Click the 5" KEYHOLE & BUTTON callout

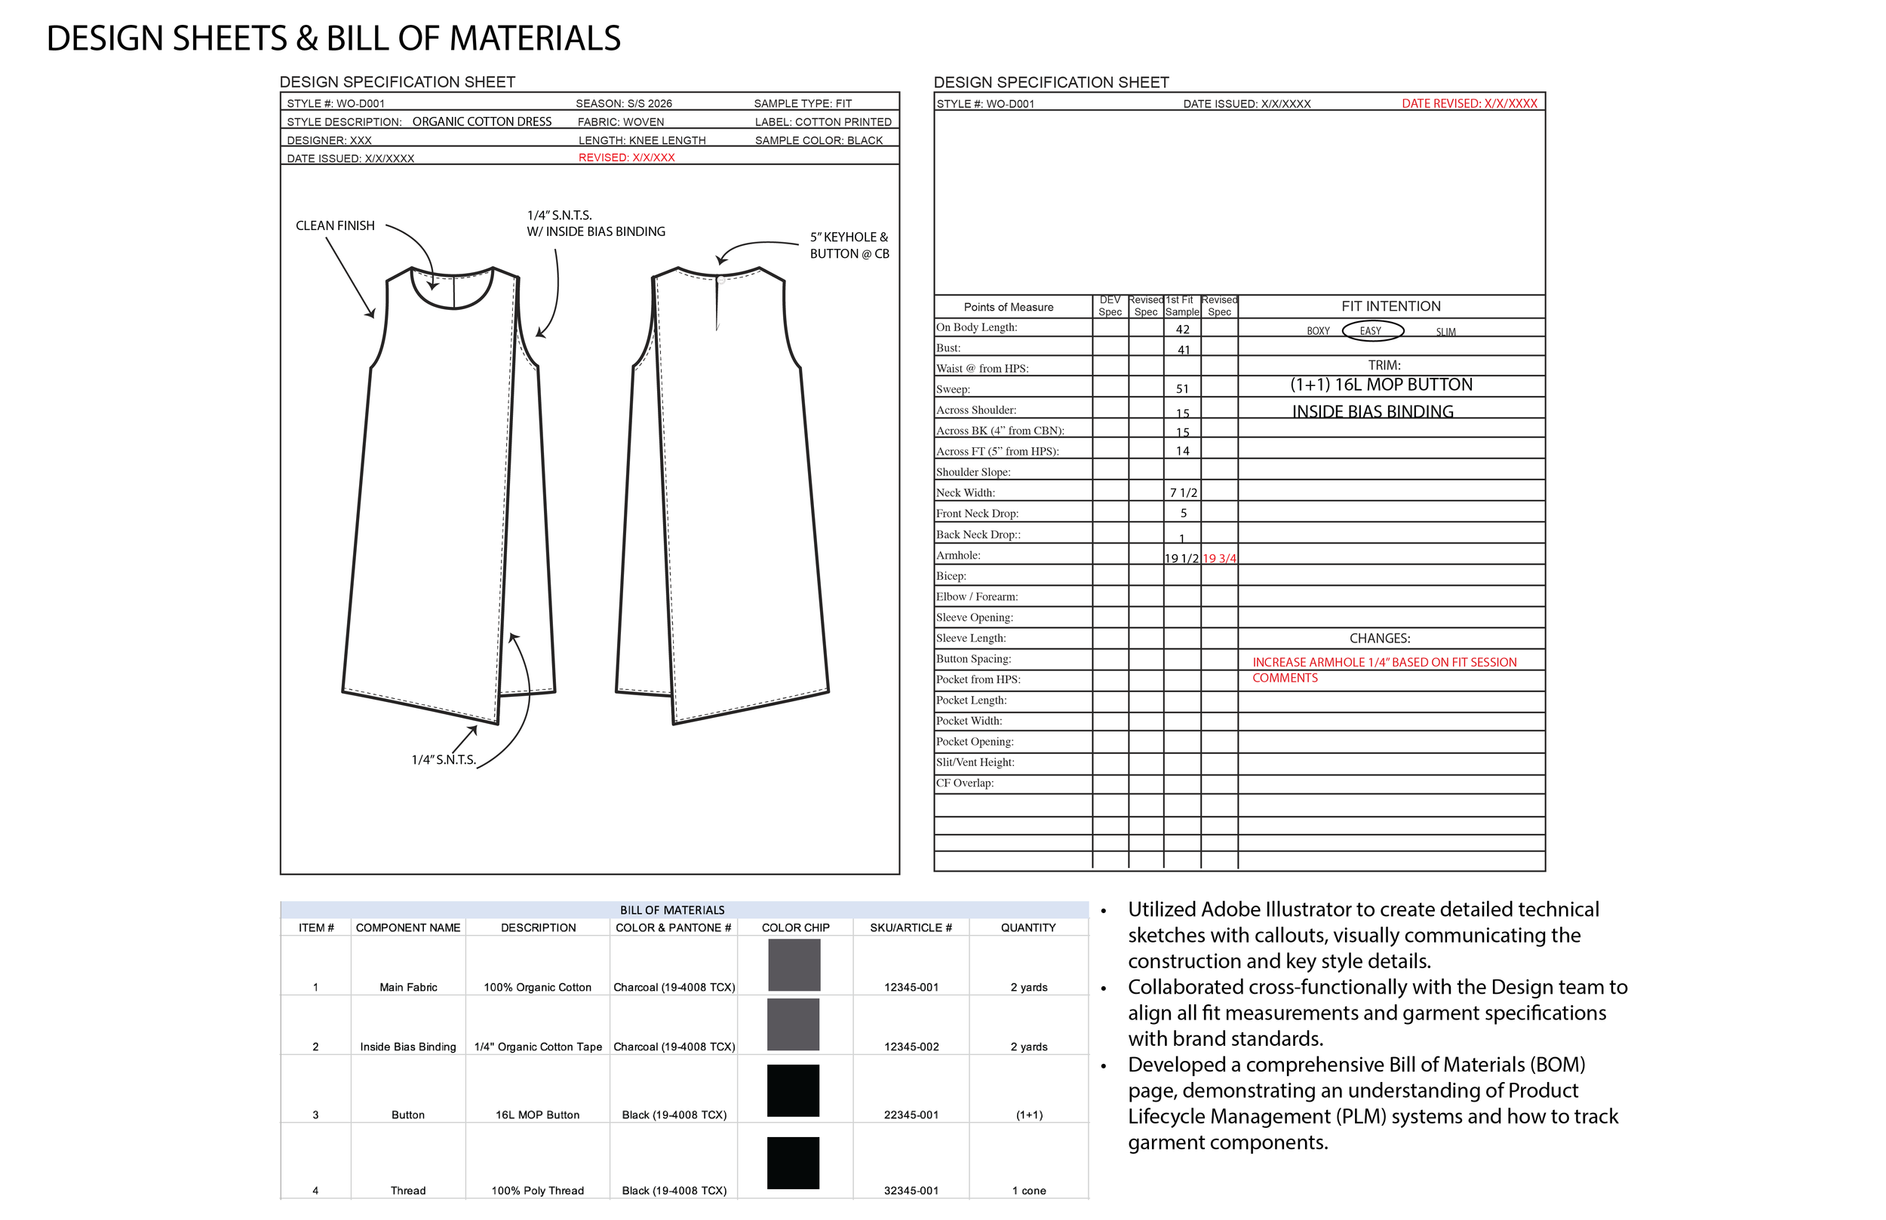pos(849,246)
